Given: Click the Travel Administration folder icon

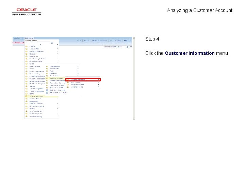Looking at the screenshot, I should (x=27, y=91).
